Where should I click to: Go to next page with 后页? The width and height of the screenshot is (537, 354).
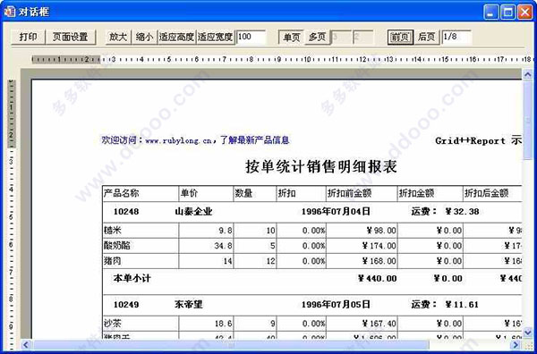[426, 37]
